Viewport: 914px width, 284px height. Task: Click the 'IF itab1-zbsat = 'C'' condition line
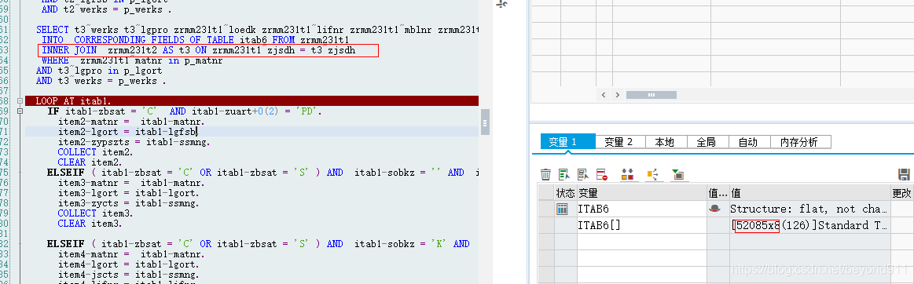[x=185, y=111]
